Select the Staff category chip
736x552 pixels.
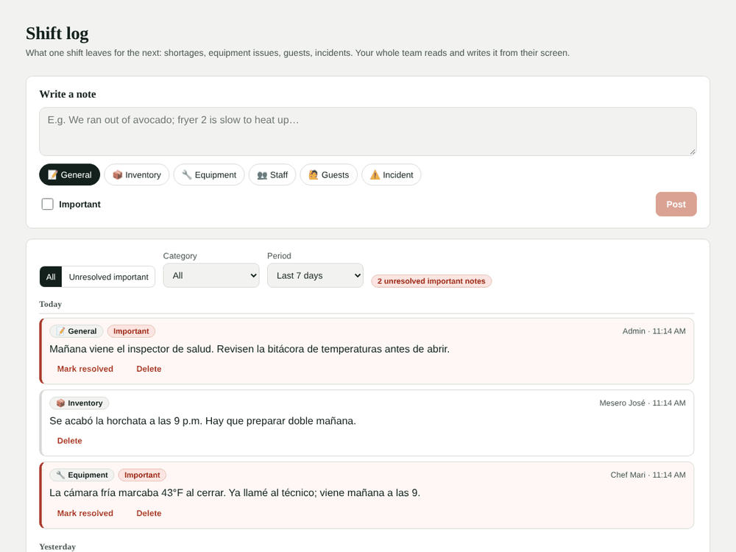click(x=272, y=174)
